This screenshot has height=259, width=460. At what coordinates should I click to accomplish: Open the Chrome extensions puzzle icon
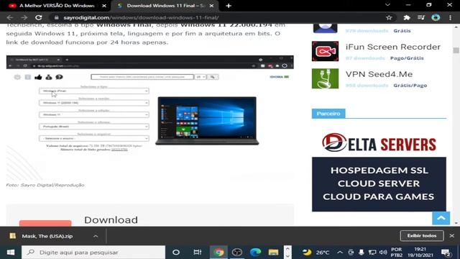[407, 17]
